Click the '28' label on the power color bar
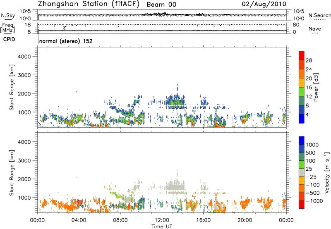The height and width of the screenshot is (229, 331). point(309,60)
